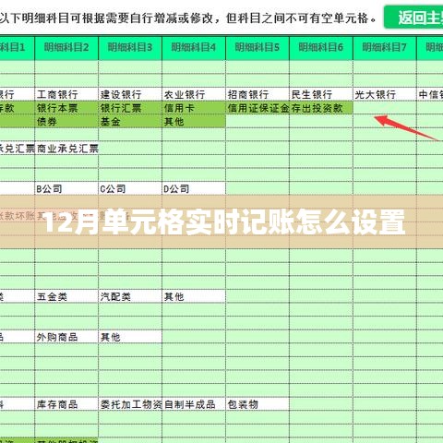Click the 招商银行 cell

pyautogui.click(x=257, y=94)
